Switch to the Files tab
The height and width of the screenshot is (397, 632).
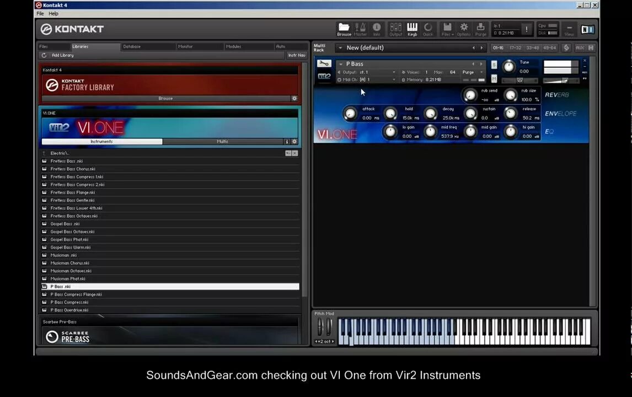coord(54,46)
